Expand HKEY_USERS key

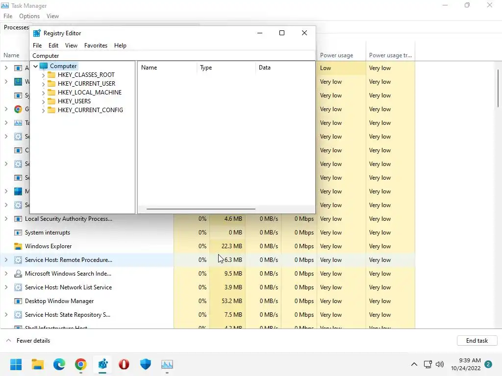tap(43, 102)
